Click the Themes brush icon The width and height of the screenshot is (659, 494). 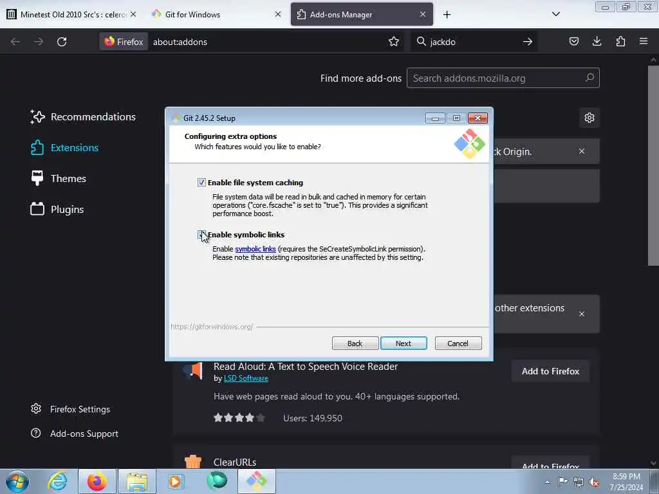(x=37, y=178)
